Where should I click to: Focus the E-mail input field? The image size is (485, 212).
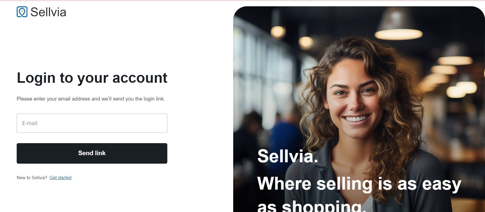coord(92,123)
